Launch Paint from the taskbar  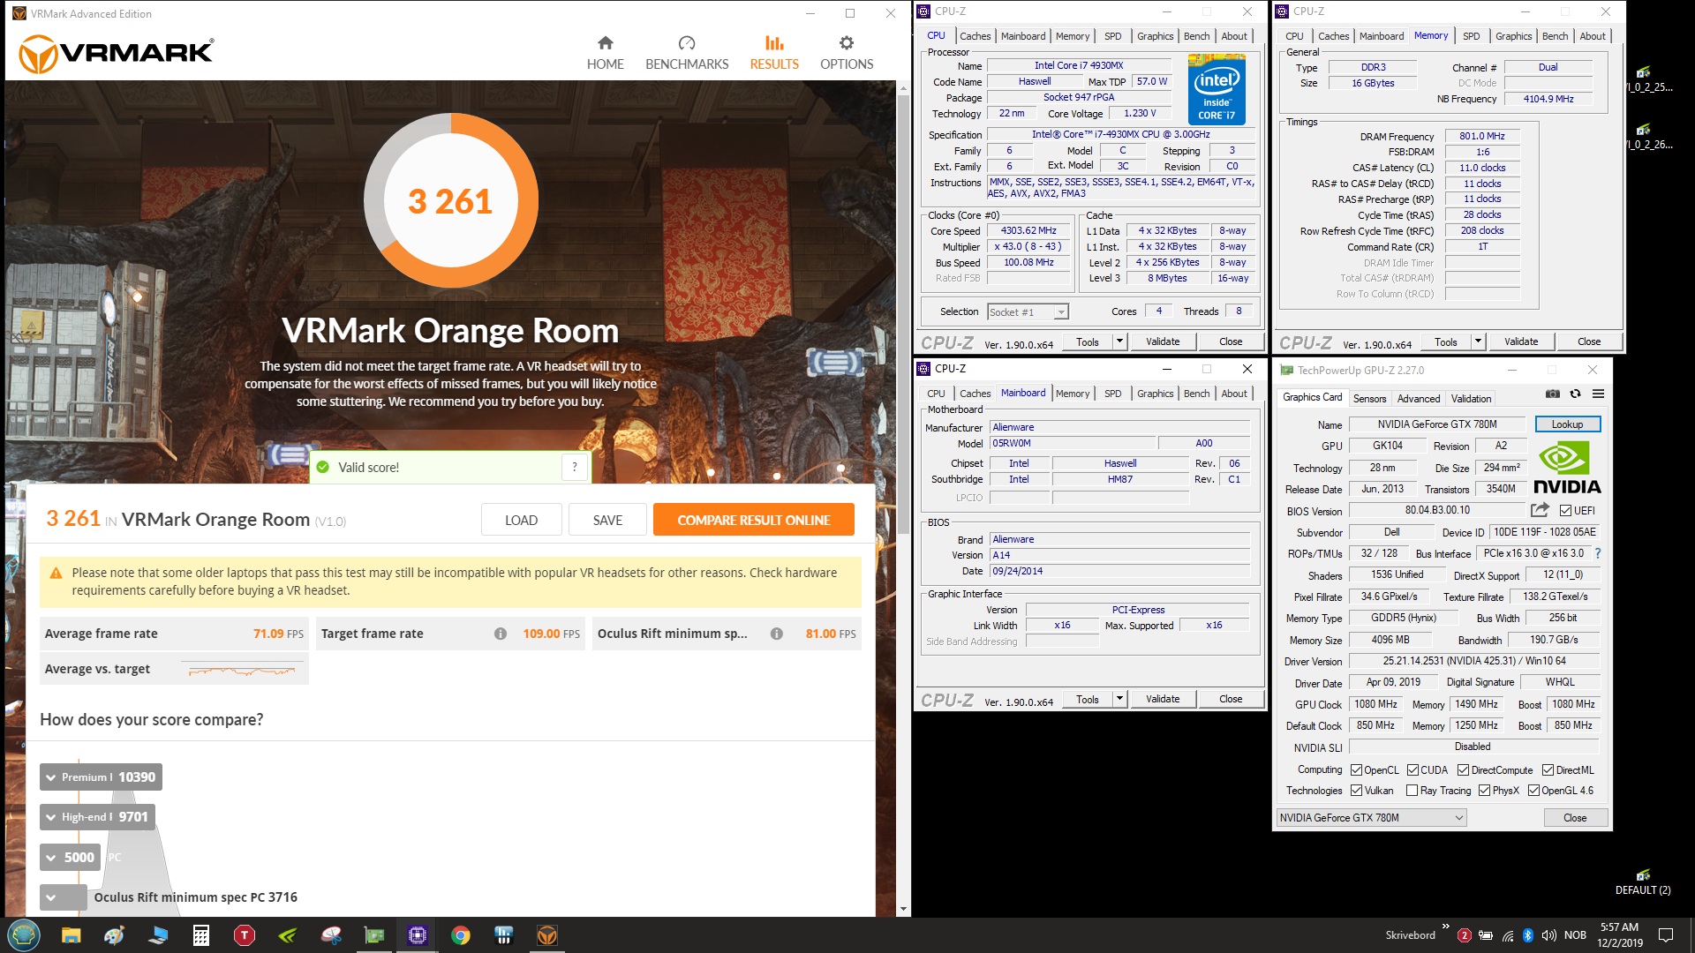(114, 935)
